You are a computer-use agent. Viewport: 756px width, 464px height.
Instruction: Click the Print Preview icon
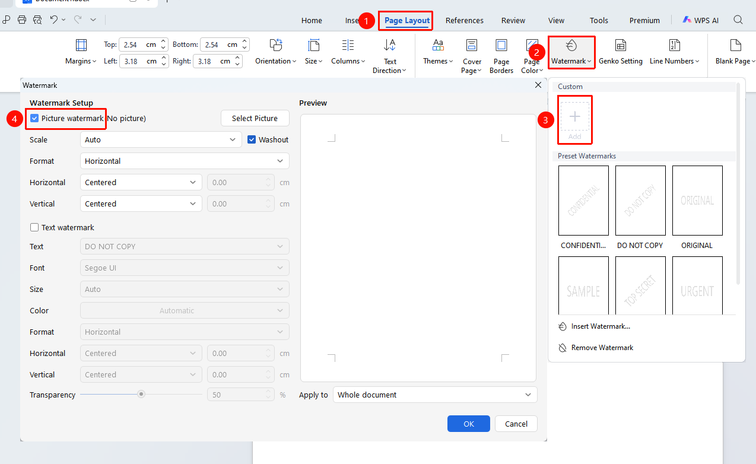tap(37, 20)
